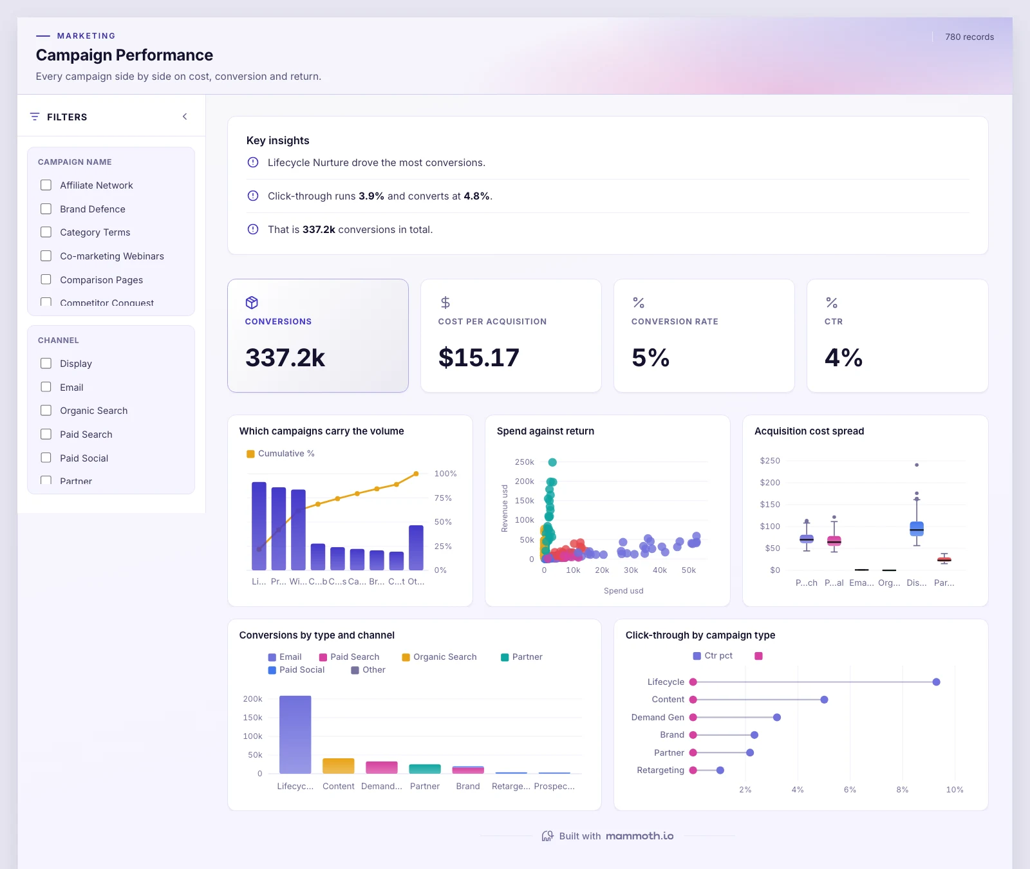Viewport: 1030px width, 869px height.
Task: Click the info icon beside click-through insight
Action: click(x=253, y=196)
